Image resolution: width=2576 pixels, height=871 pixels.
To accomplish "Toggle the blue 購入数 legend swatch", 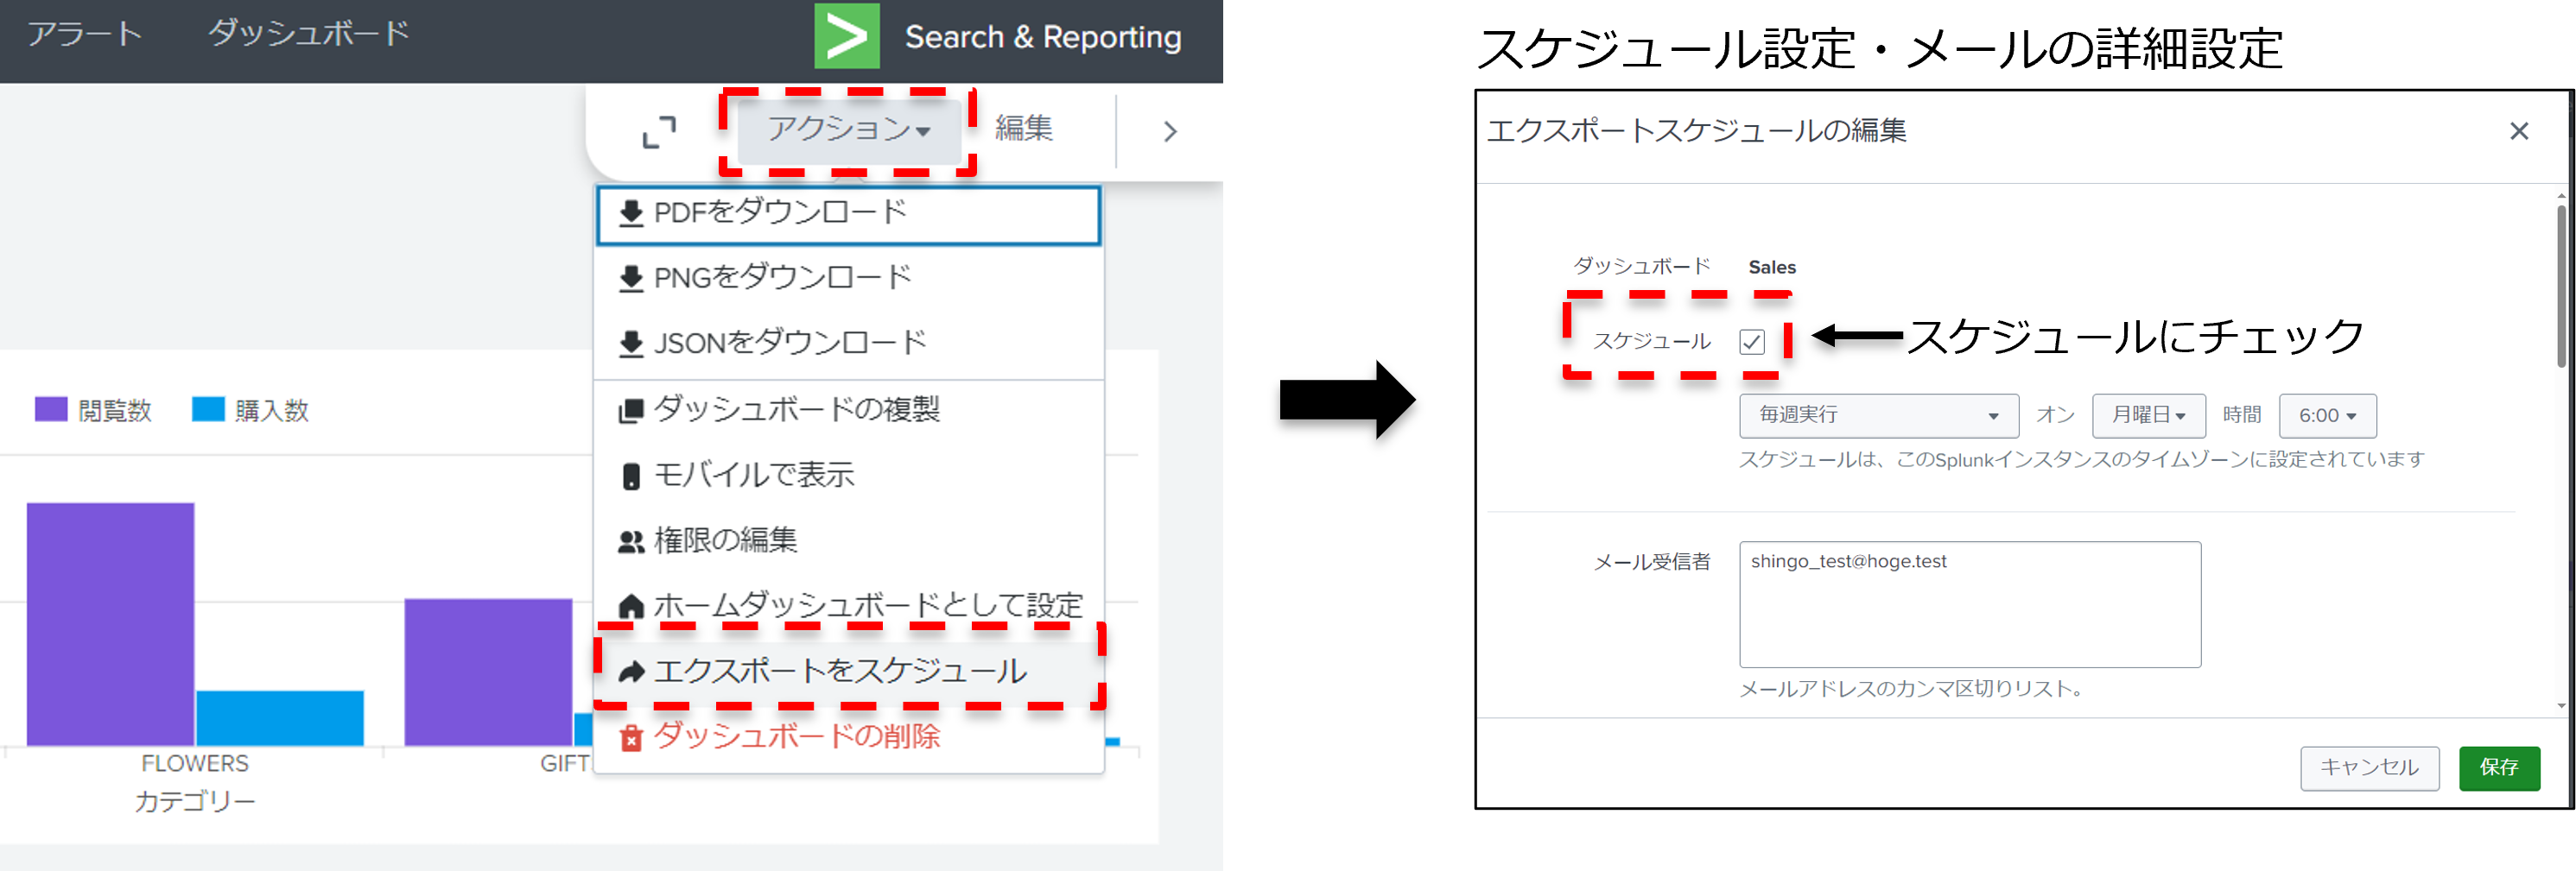I will point(208,409).
